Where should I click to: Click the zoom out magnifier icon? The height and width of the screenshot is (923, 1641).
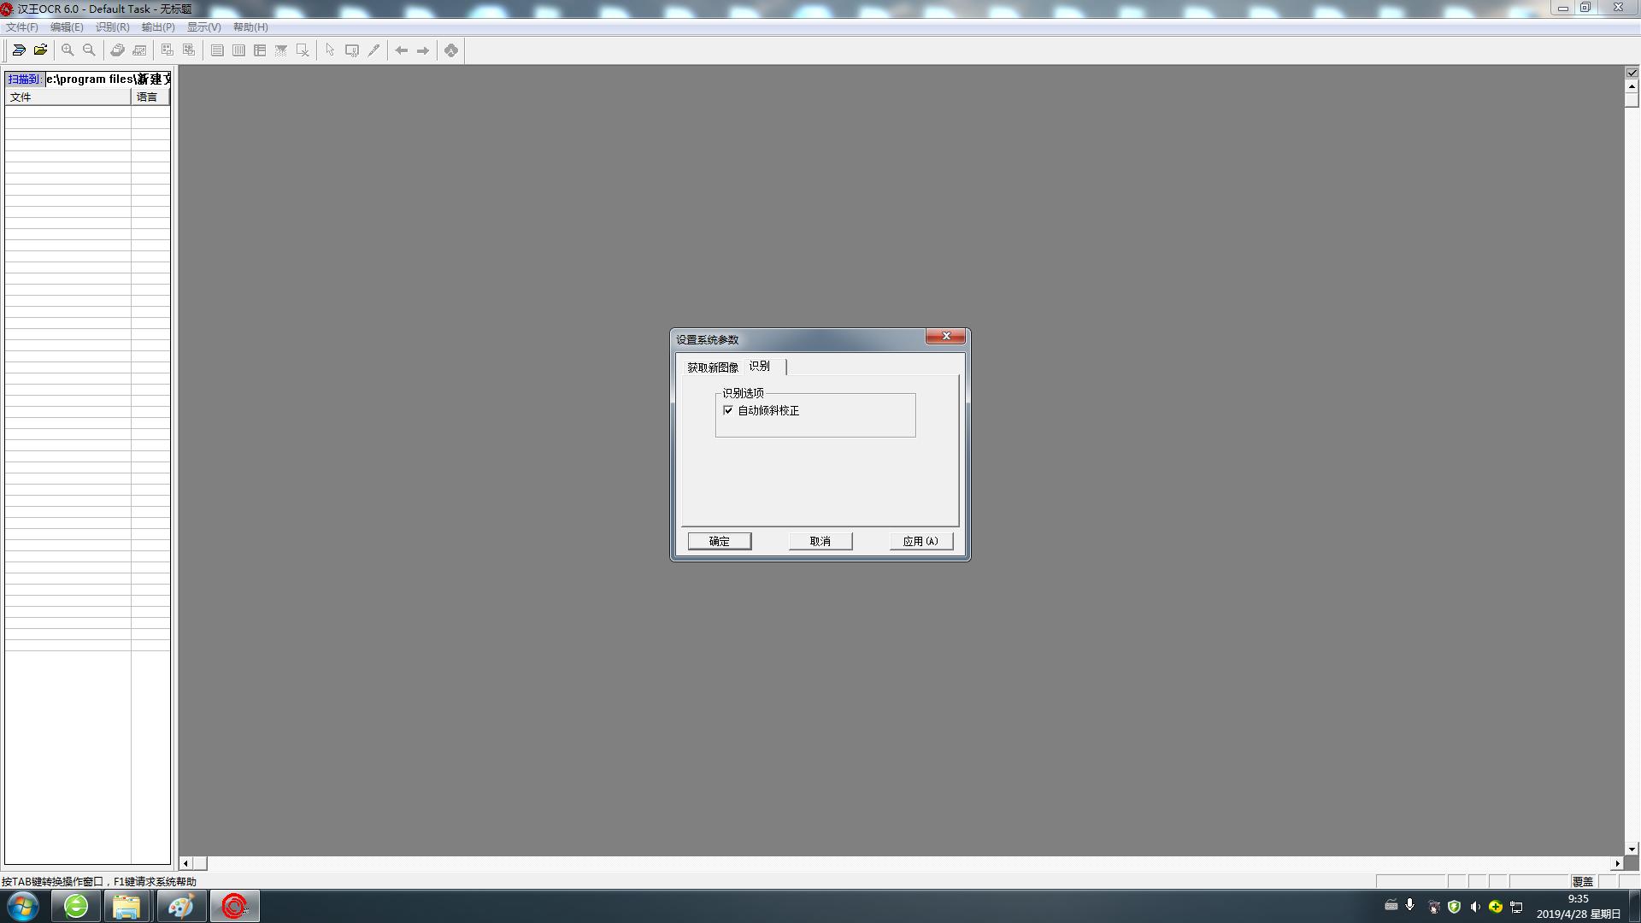coord(89,50)
